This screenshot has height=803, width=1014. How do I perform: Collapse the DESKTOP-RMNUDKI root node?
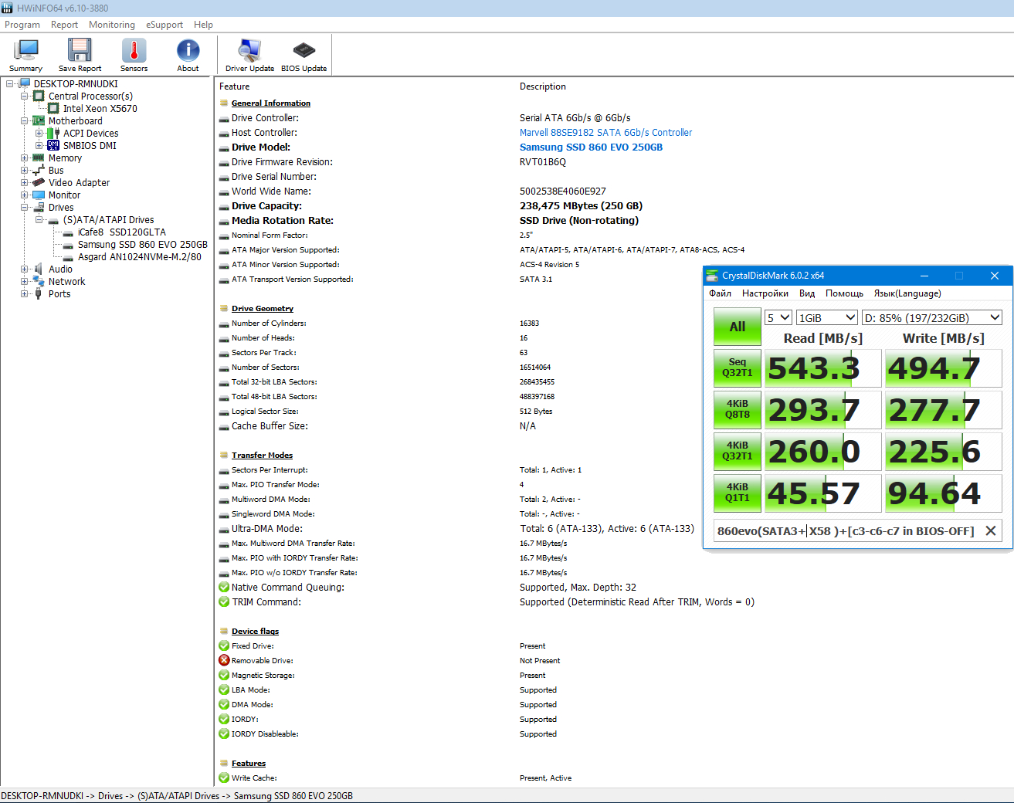tap(10, 84)
